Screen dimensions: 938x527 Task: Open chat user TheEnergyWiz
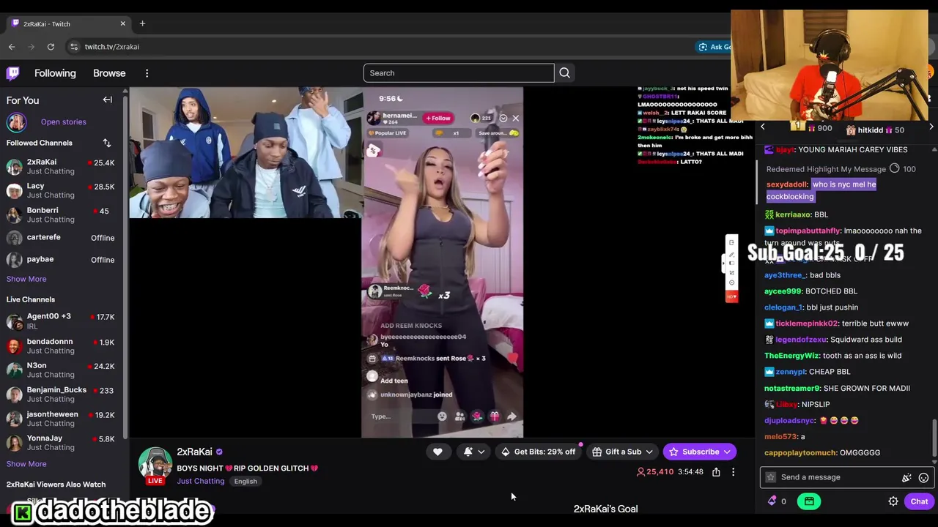[791, 356]
